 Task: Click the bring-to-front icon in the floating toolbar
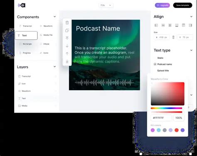pyautogui.click(x=67, y=38)
